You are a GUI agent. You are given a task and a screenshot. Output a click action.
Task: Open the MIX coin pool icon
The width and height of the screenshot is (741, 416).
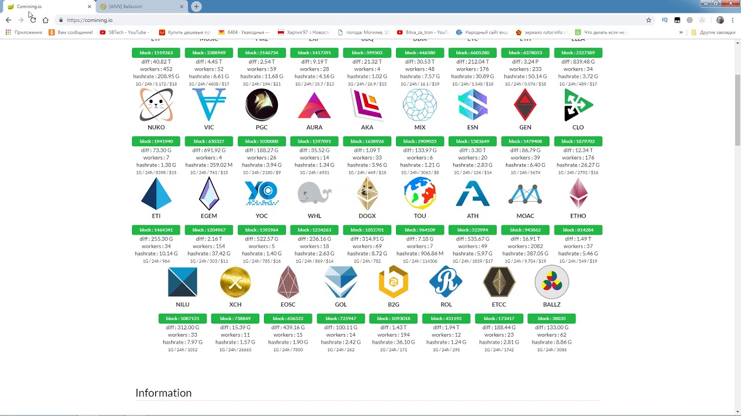click(420, 105)
